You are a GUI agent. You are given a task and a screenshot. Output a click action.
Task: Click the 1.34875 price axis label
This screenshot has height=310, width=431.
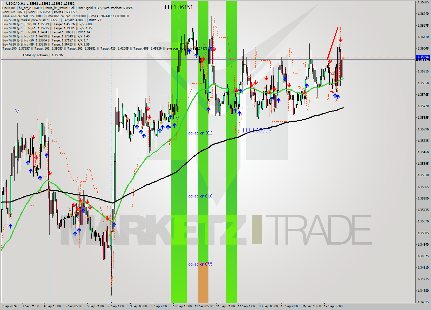click(x=423, y=256)
